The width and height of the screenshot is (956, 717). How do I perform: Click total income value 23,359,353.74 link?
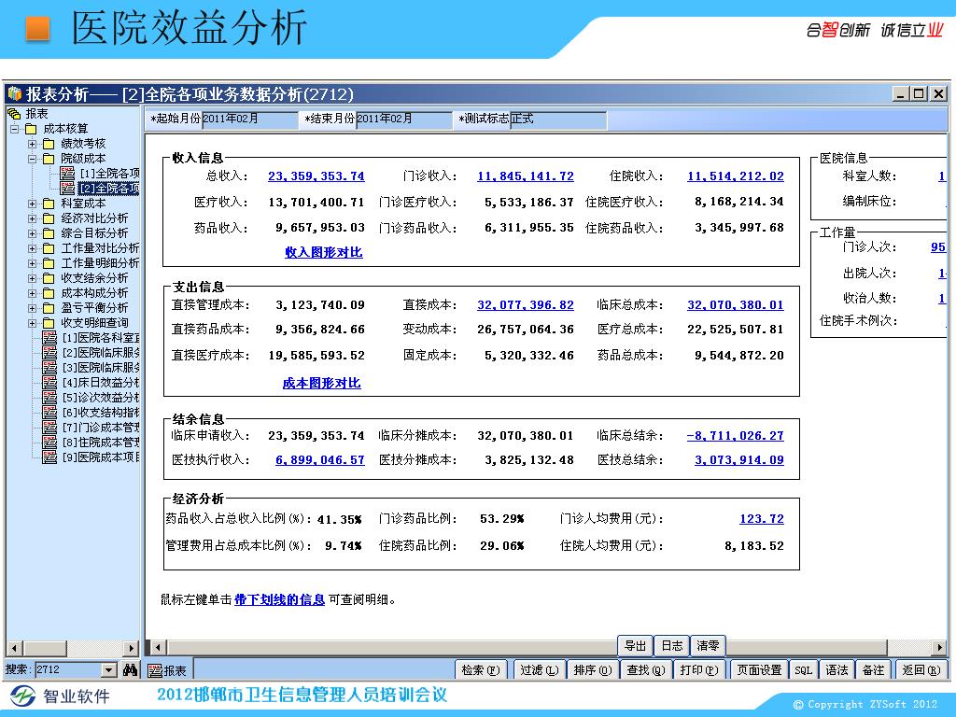click(316, 176)
